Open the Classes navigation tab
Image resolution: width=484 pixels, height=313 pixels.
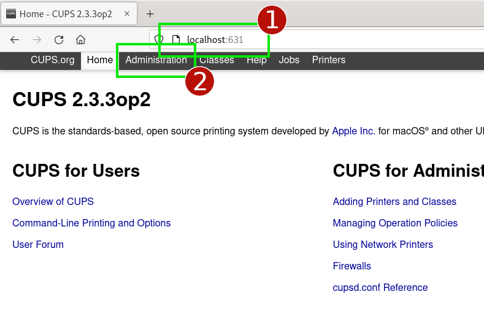217,60
